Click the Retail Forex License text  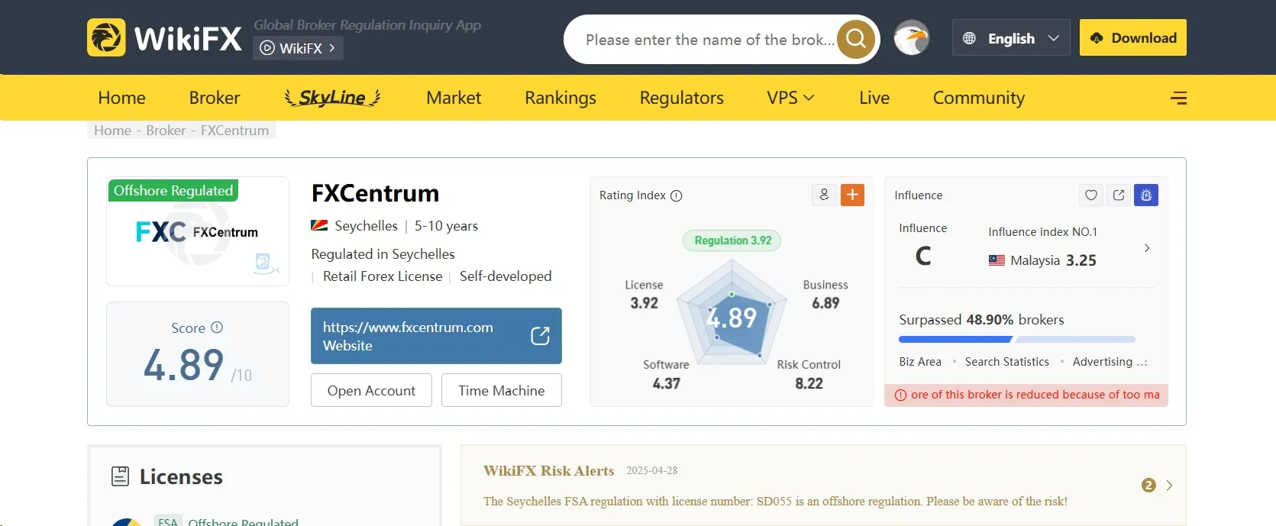383,276
